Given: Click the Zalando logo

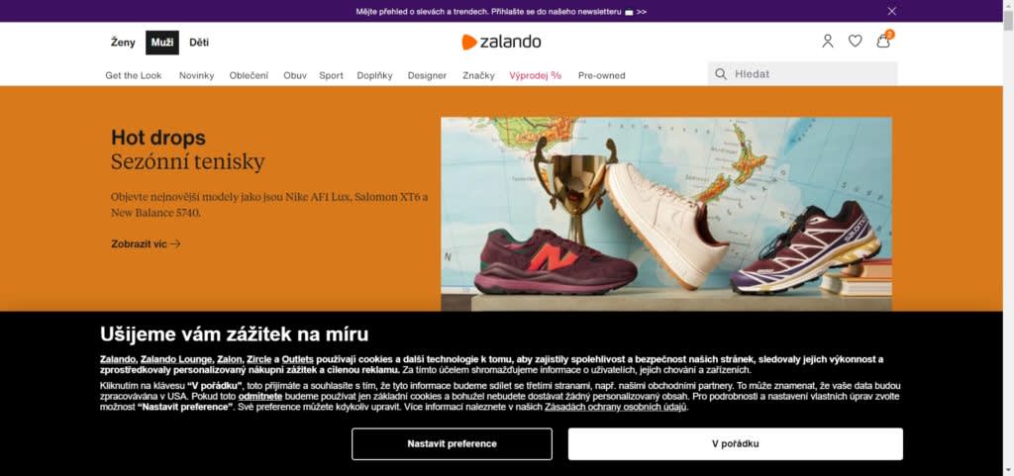Looking at the screenshot, I should (501, 42).
